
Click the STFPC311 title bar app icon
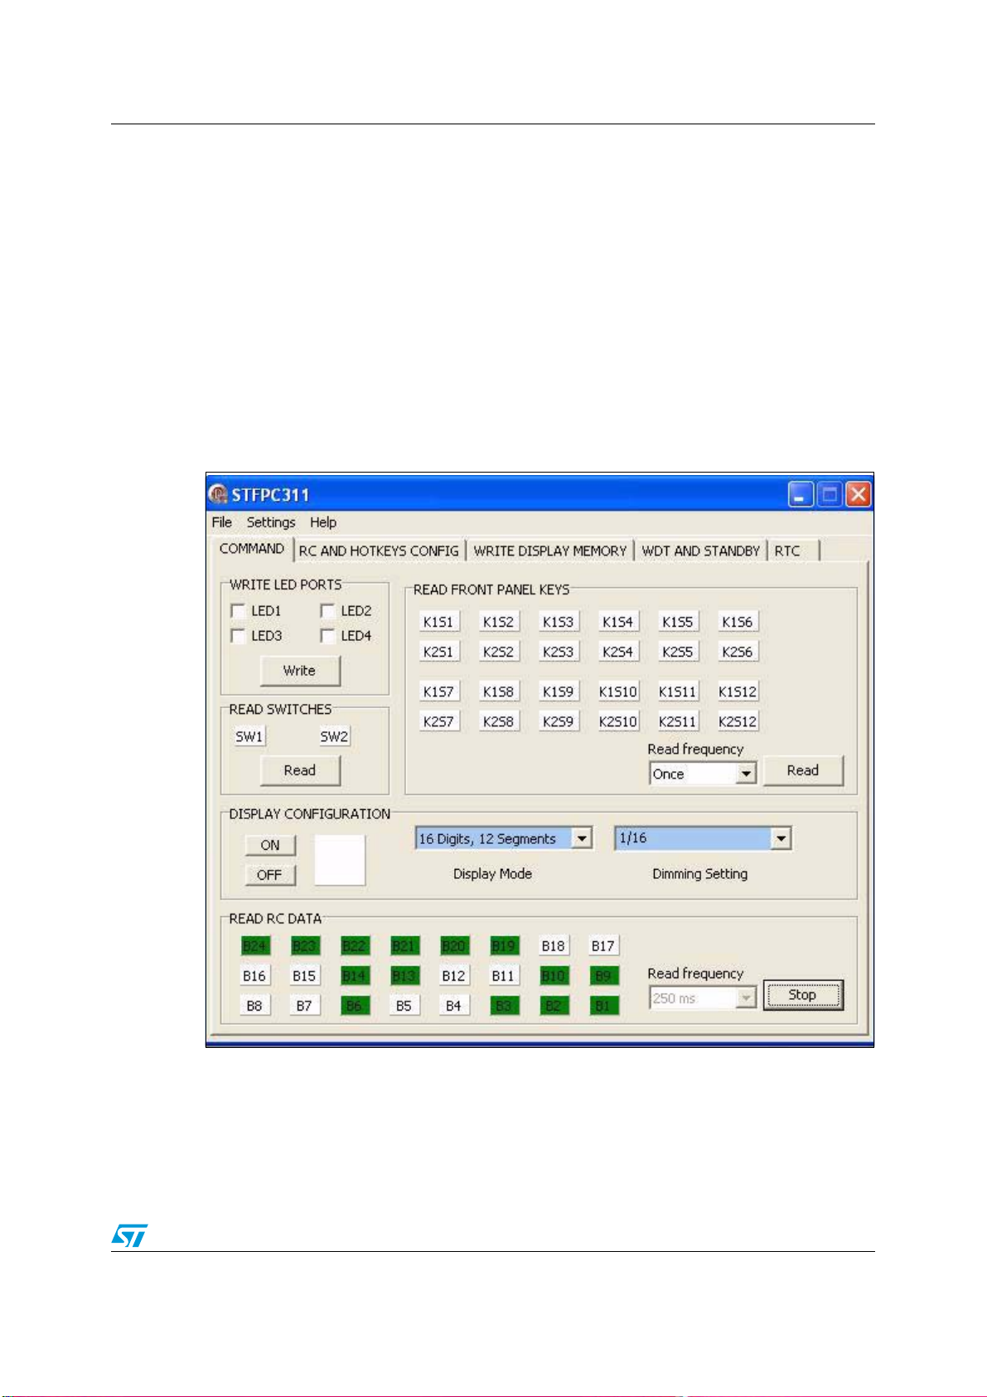[x=218, y=495]
